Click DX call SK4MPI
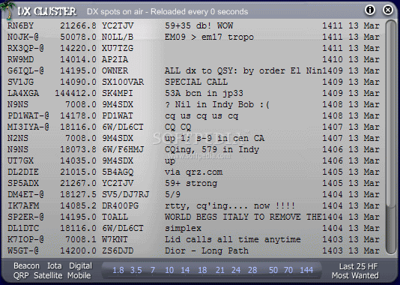This screenshot has width=400, height=285. click(x=118, y=93)
